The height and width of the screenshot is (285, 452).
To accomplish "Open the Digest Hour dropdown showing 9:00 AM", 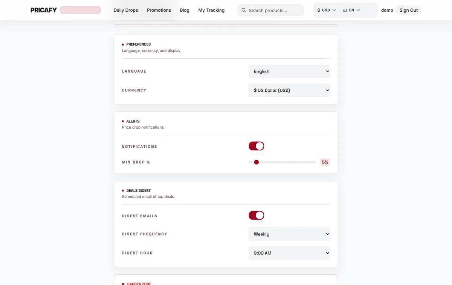I will 289,253.
